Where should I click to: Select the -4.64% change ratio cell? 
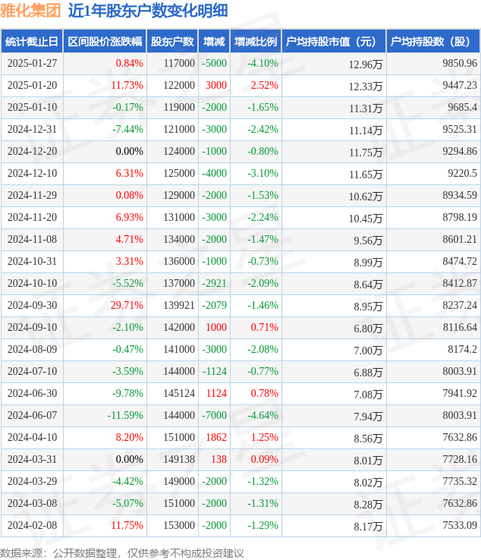point(263,416)
